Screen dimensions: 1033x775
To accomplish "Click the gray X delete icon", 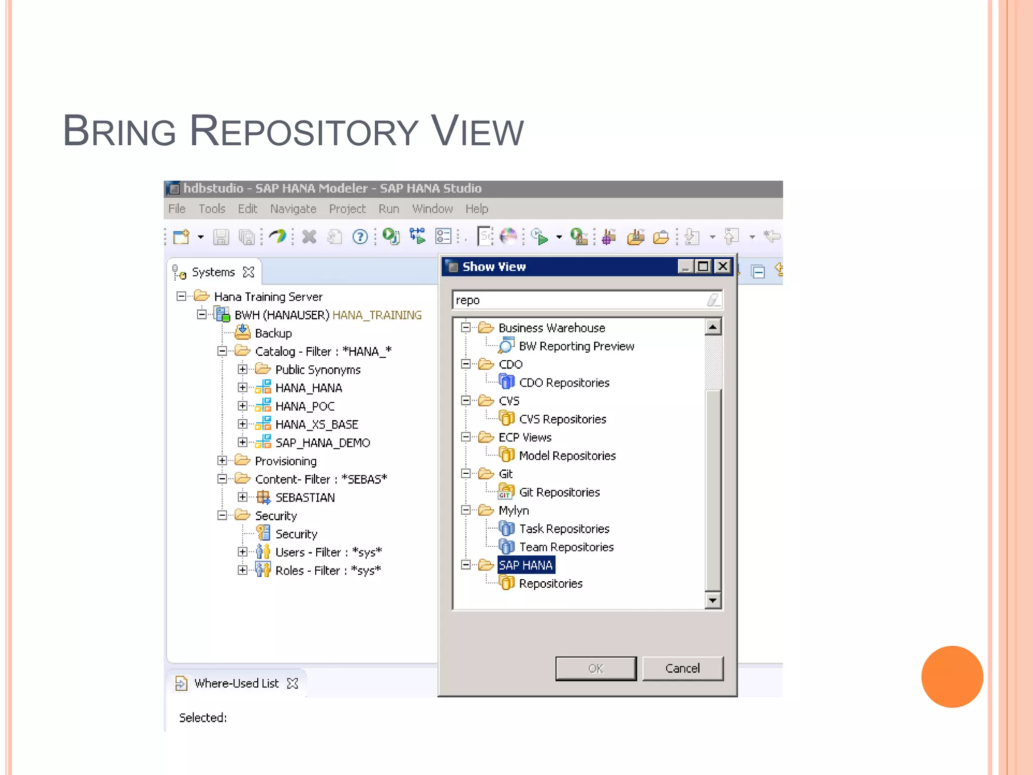I will (x=309, y=237).
